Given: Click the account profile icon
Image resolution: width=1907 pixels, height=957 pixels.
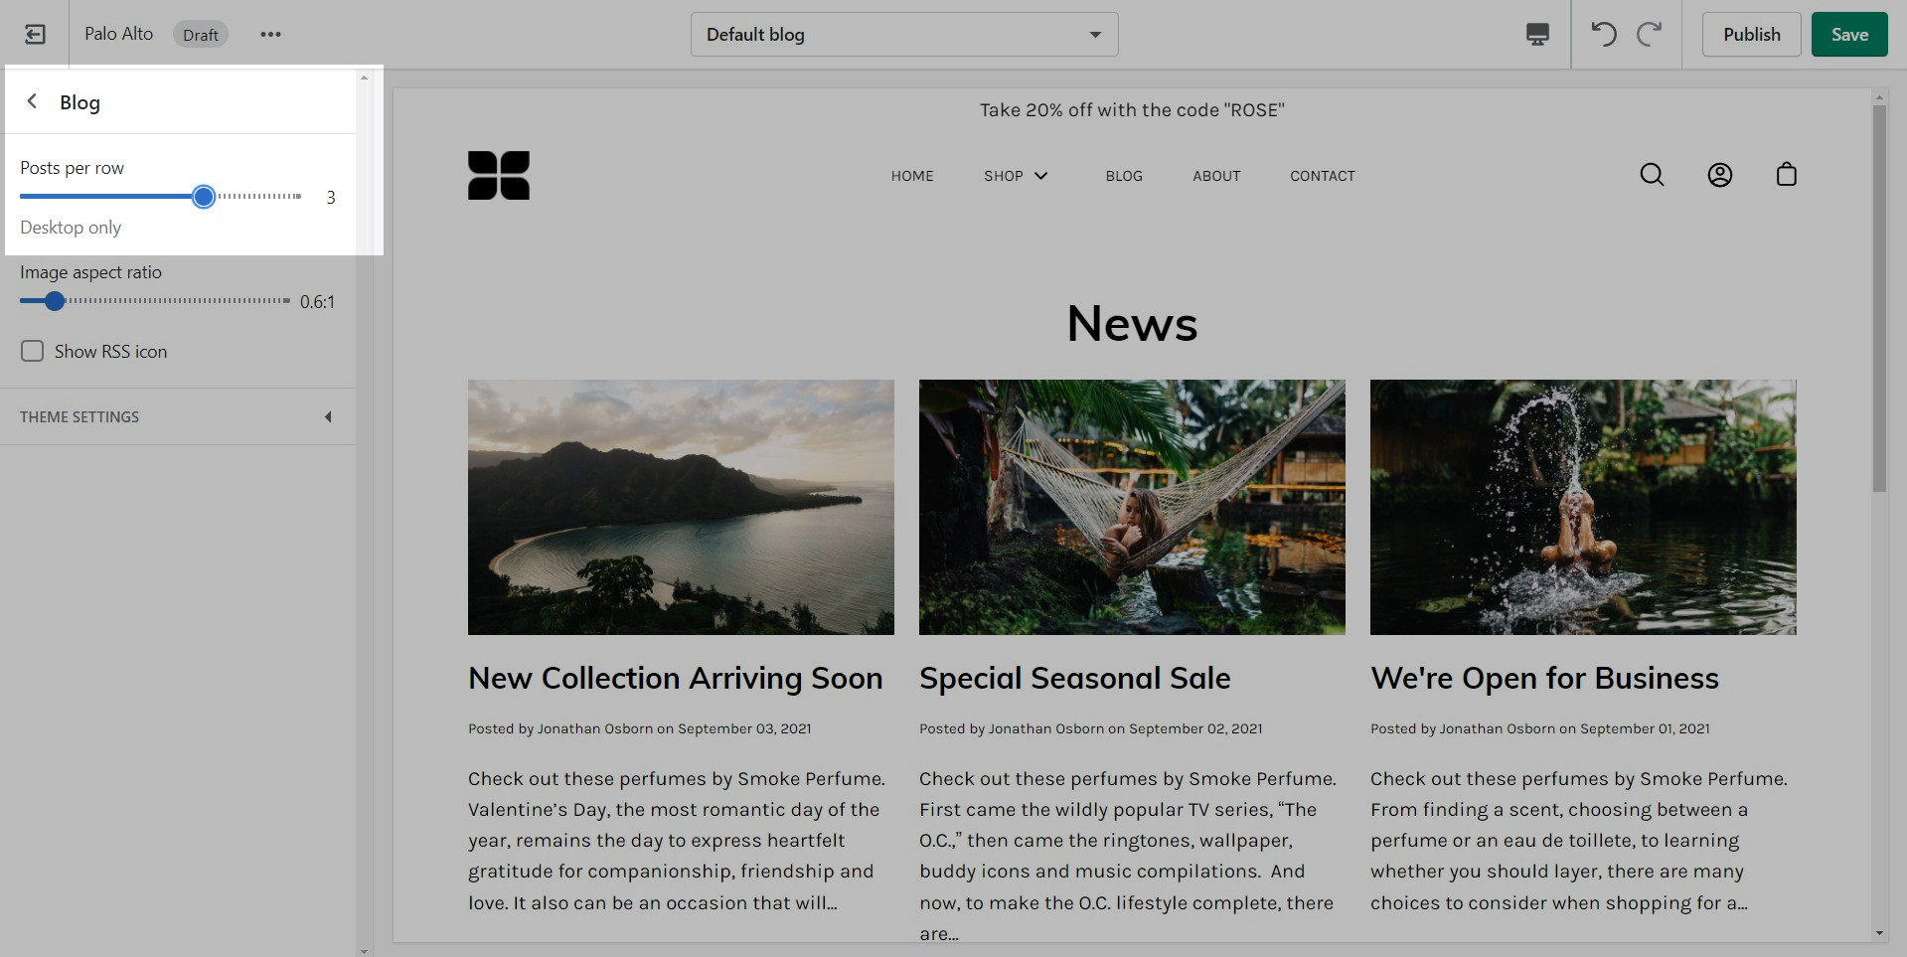Looking at the screenshot, I should (1719, 175).
